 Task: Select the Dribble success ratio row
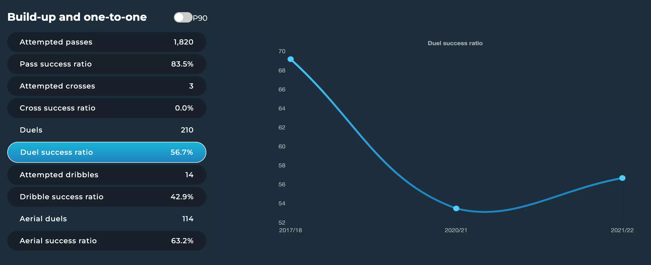point(107,197)
